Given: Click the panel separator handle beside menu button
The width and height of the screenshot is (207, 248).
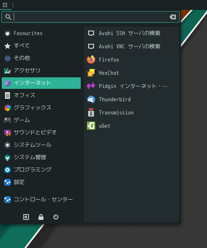Looking at the screenshot, I should (x=13, y=5).
